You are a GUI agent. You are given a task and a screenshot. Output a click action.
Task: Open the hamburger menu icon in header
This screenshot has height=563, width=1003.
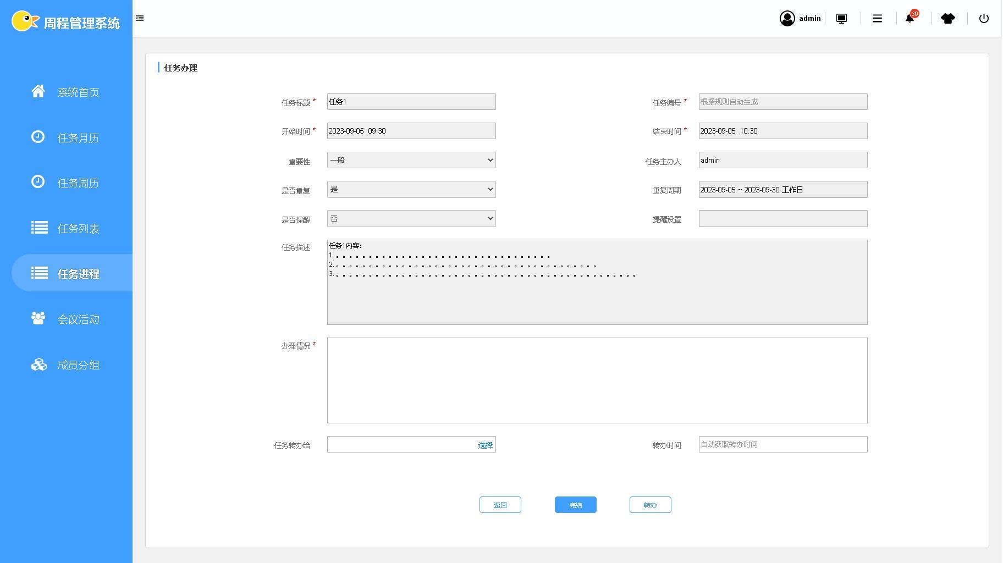pyautogui.click(x=877, y=19)
